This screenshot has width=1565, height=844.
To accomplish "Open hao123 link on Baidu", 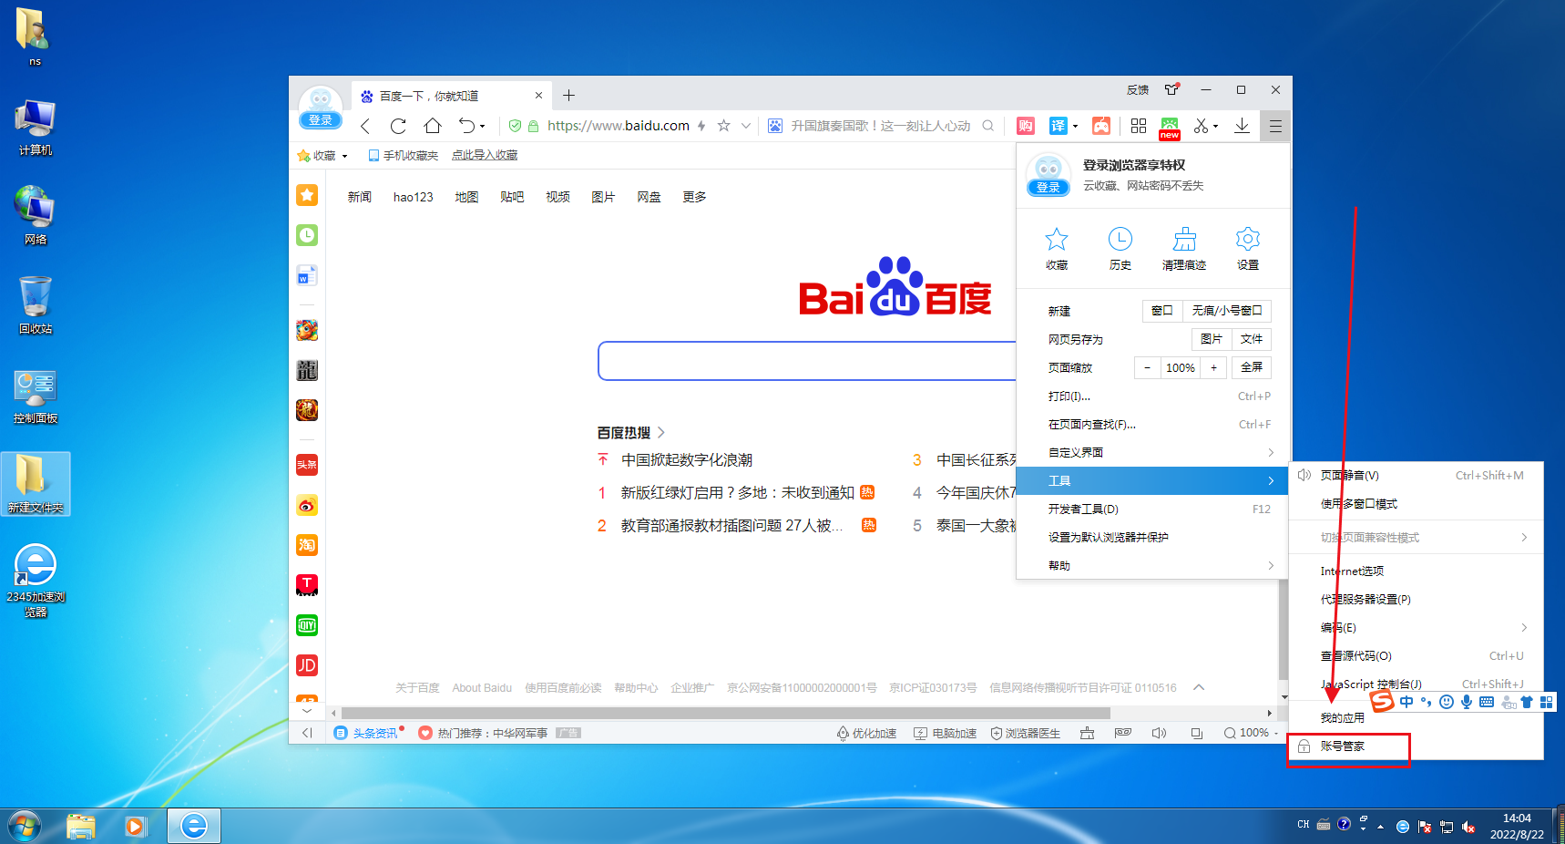I will (x=413, y=197).
